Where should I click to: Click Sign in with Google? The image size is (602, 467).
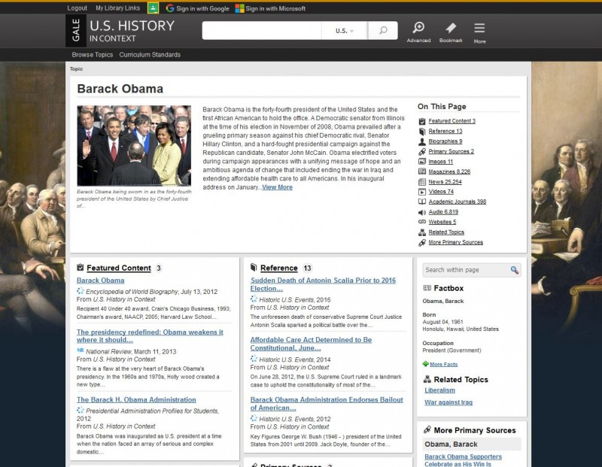[x=202, y=8]
